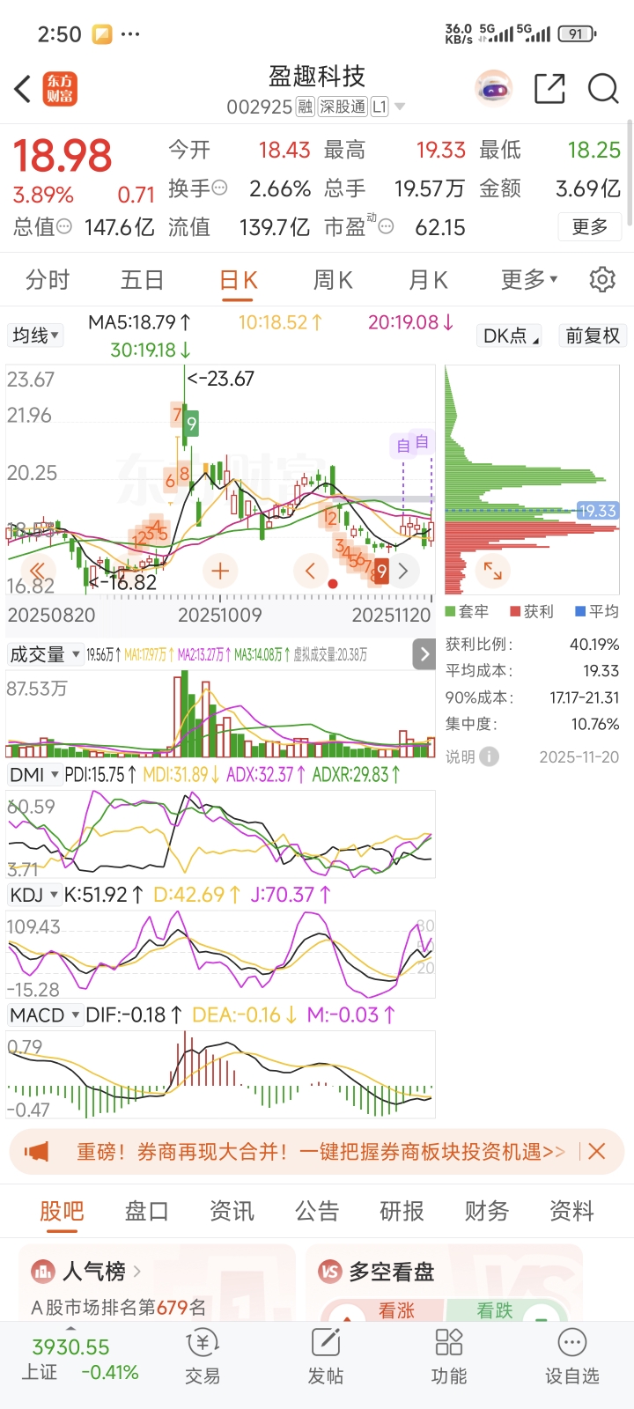Open the DK点 selector
The image size is (634, 1409).
(x=511, y=335)
